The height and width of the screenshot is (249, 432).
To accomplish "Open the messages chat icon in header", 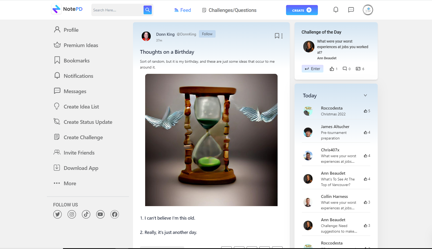I will (x=351, y=10).
